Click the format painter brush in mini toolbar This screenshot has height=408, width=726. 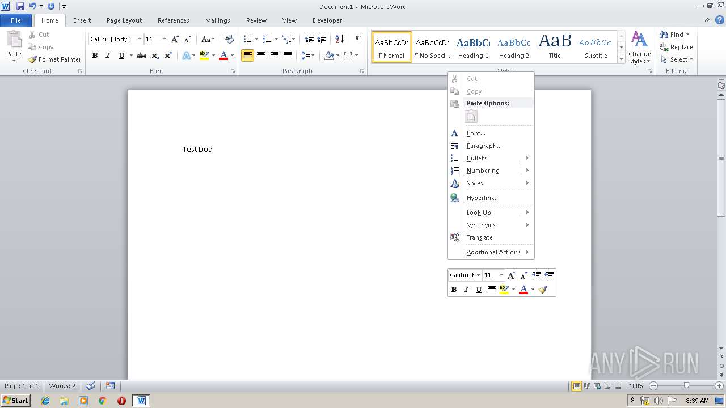pos(543,290)
